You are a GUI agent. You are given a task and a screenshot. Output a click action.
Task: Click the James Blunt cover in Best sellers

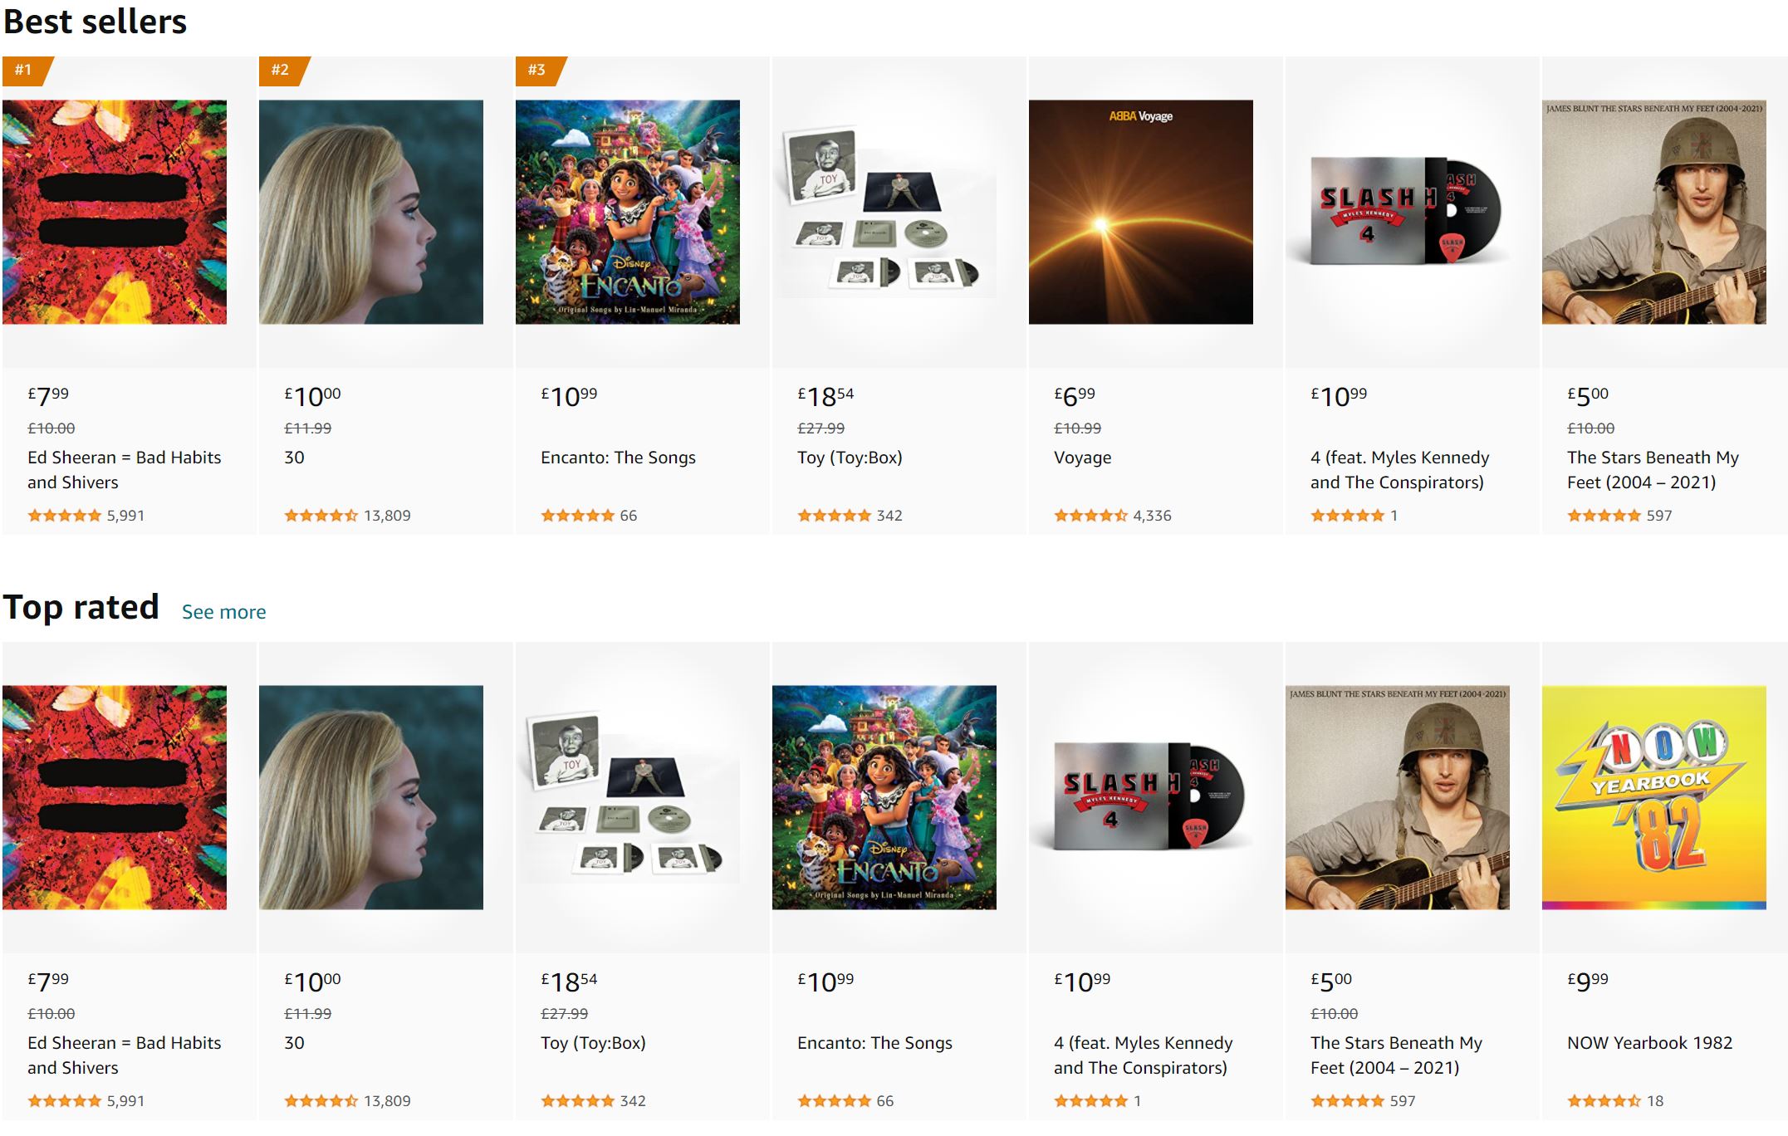[1653, 212]
